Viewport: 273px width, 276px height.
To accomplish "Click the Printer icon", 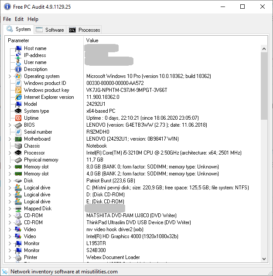I will click(18, 257).
